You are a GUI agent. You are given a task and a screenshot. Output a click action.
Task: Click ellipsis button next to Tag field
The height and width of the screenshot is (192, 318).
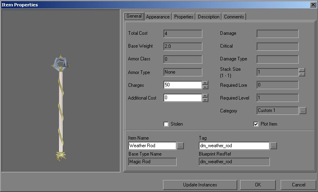[x=273, y=146]
